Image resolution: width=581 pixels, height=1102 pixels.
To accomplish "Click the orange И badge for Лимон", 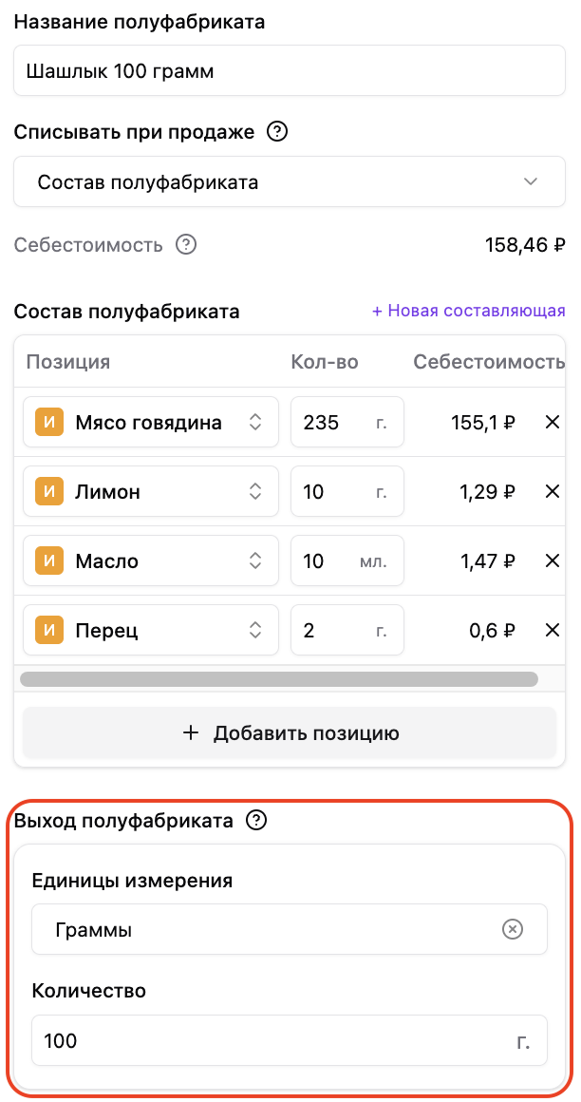I will point(49,491).
